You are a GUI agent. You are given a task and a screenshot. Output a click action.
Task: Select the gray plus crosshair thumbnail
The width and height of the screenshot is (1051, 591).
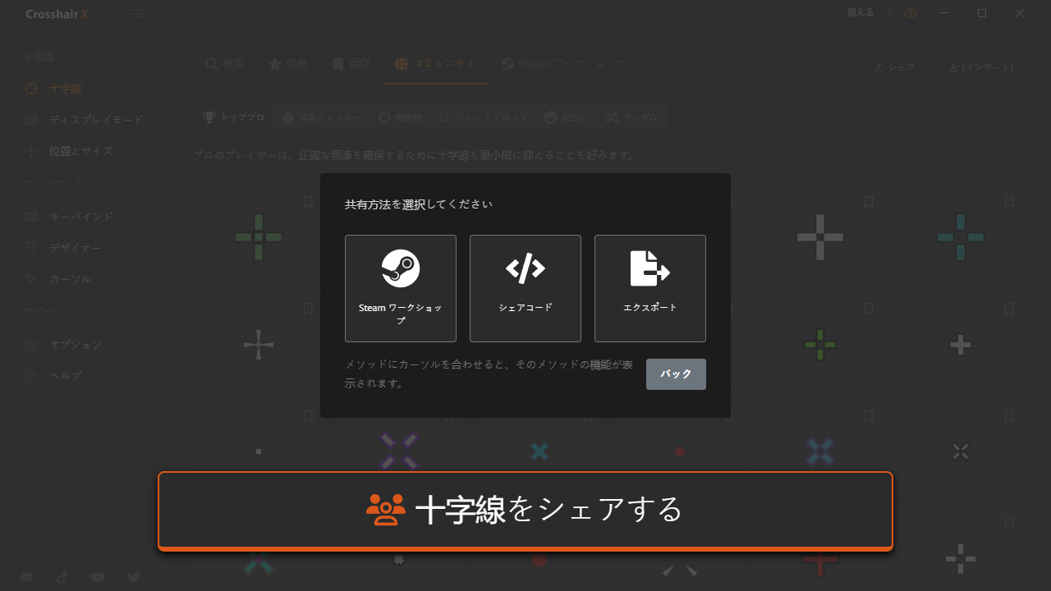pos(820,237)
